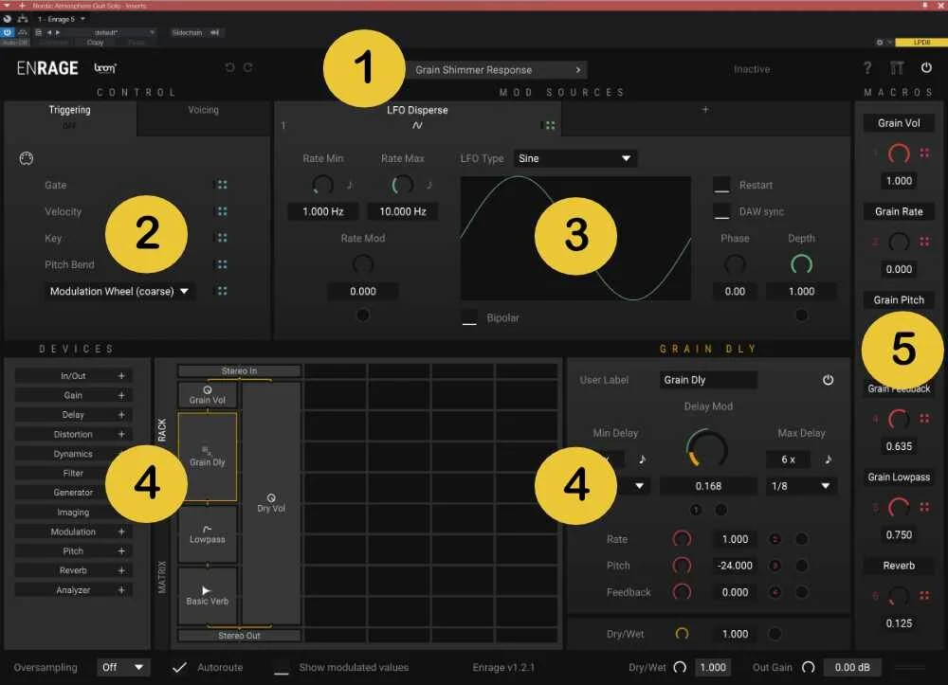This screenshot has height=685, width=948.
Task: Enable the LFO Restart checkbox
Action: [721, 185]
